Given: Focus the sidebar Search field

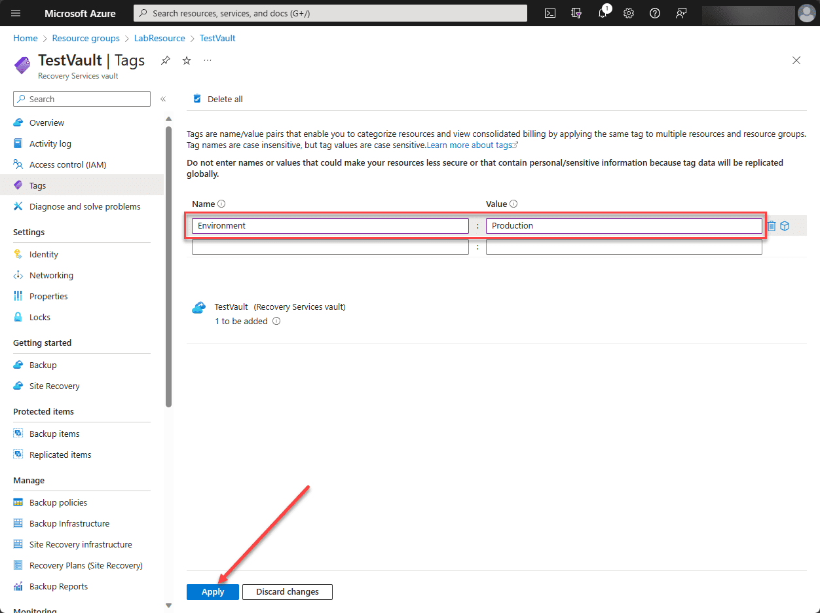Looking at the screenshot, I should (82, 99).
